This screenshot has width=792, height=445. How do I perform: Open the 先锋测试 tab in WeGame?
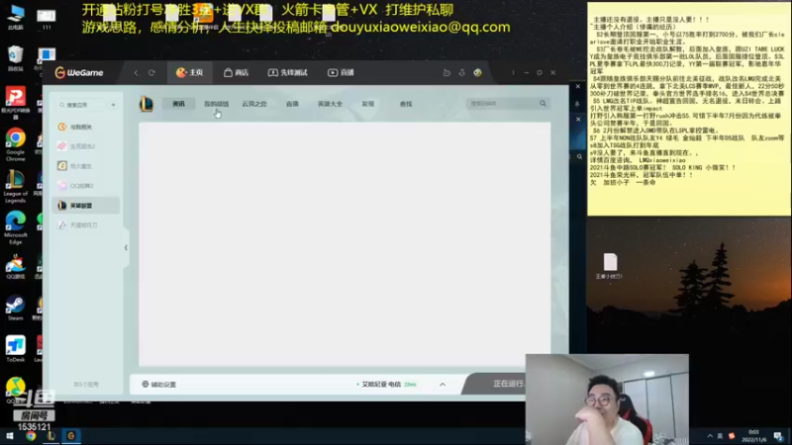(x=287, y=72)
